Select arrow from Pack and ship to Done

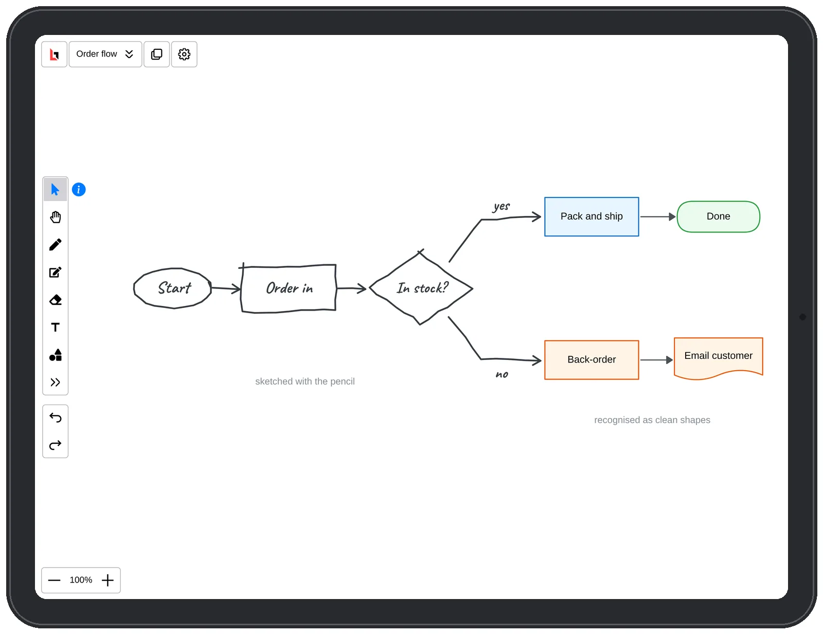point(658,217)
